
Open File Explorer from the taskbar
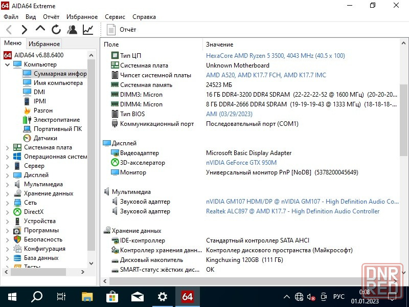(87, 297)
